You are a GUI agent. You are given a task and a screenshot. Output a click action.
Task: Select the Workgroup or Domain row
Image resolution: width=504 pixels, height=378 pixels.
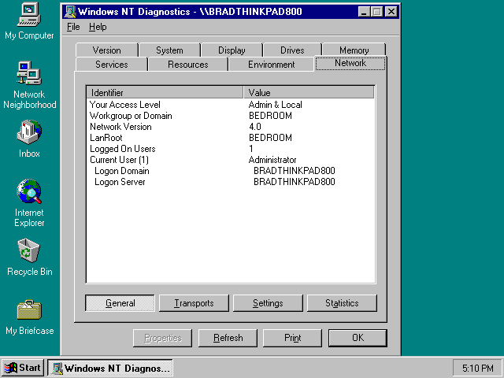tap(231, 116)
